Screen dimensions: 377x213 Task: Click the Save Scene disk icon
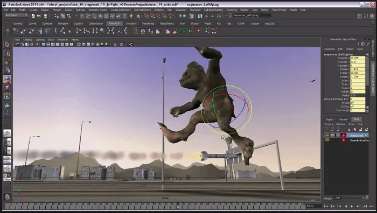click(x=45, y=16)
